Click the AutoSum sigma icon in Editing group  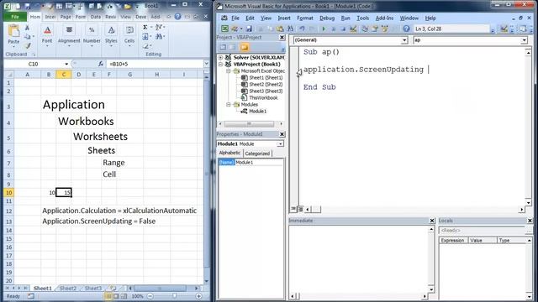145,27
